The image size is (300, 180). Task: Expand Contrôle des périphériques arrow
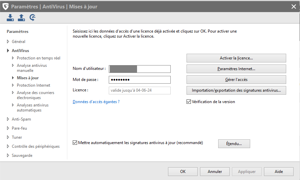8,146
